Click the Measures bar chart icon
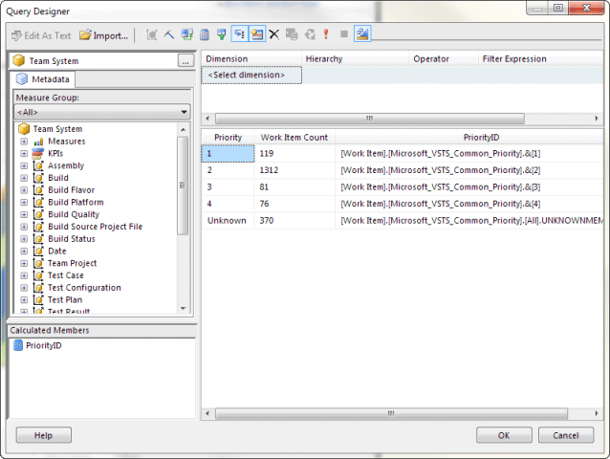Viewport: 610px width, 459px height. pyautogui.click(x=38, y=142)
